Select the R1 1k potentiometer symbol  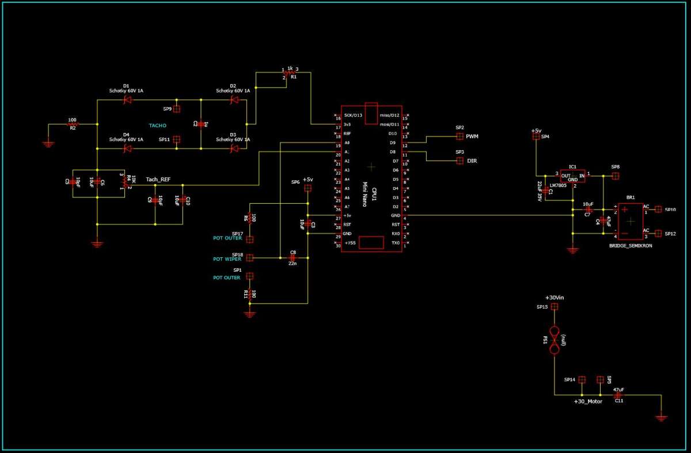pos(290,73)
